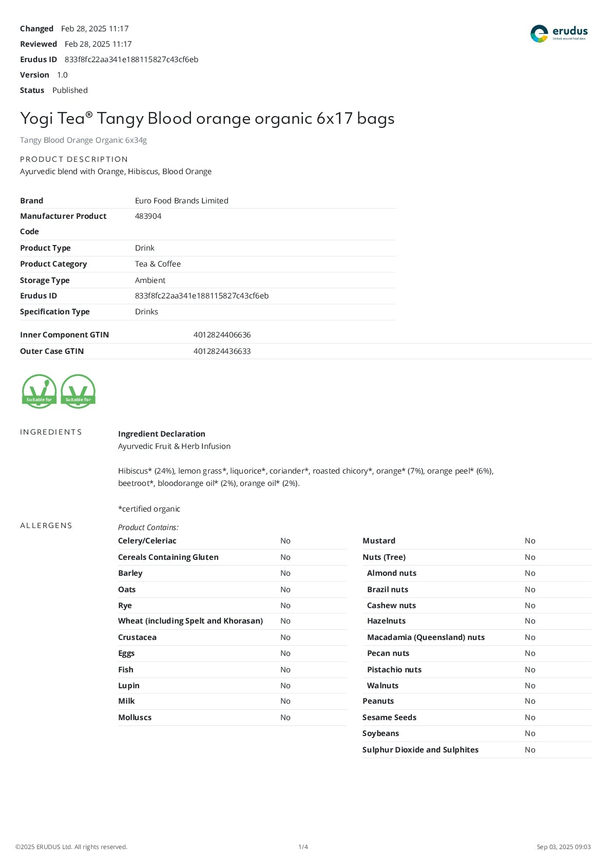Click the Milk allergen No value
Image resolution: width=612 pixels, height=866 pixels.
click(x=285, y=701)
